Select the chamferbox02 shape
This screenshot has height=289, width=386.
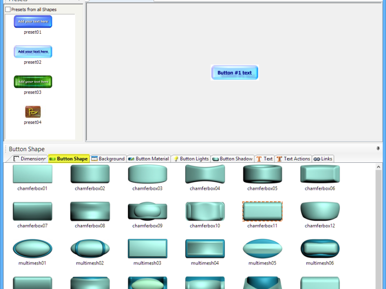pyautogui.click(x=90, y=174)
